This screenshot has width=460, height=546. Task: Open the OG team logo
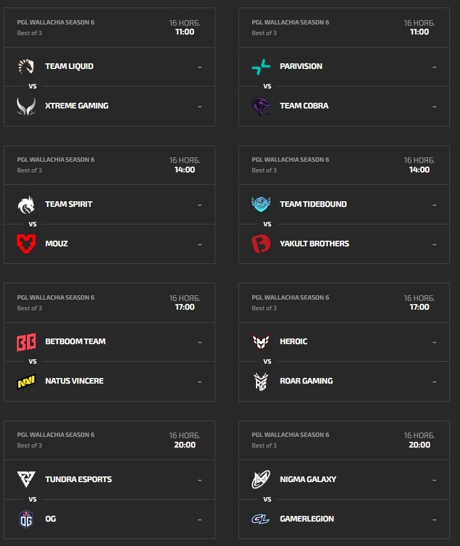26,519
